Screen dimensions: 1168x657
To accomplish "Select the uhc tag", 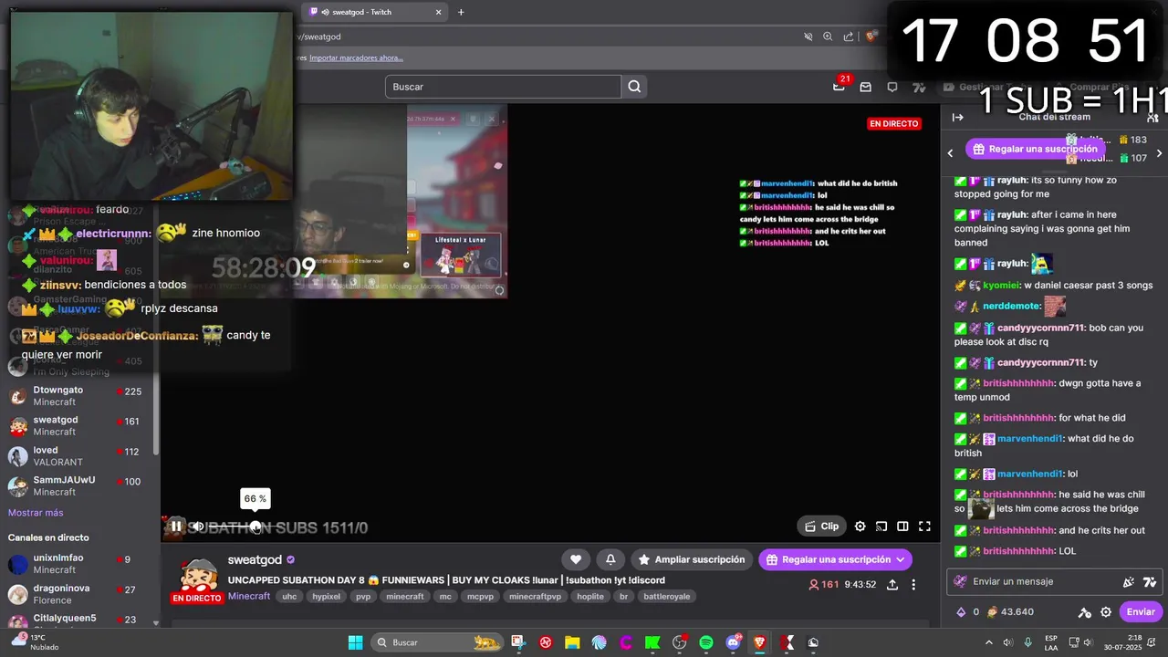I will click(289, 597).
